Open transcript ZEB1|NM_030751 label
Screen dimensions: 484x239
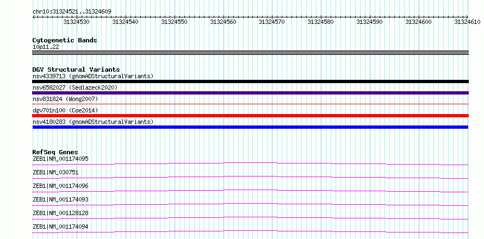tap(55, 172)
